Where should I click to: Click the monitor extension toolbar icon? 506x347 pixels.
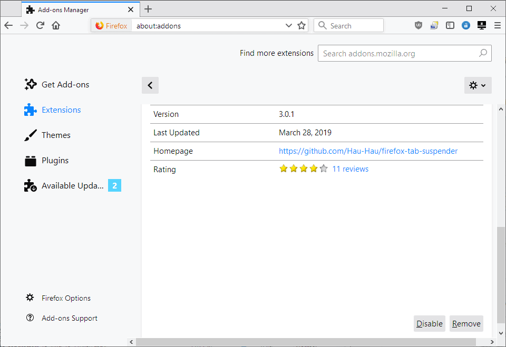[481, 25]
